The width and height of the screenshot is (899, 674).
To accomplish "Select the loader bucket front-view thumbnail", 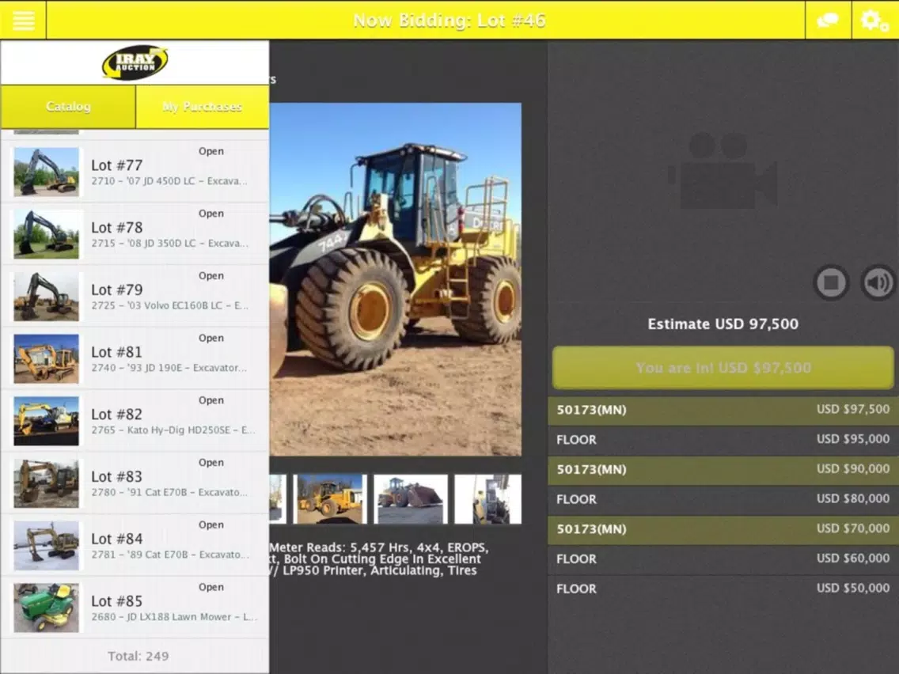I will click(411, 498).
